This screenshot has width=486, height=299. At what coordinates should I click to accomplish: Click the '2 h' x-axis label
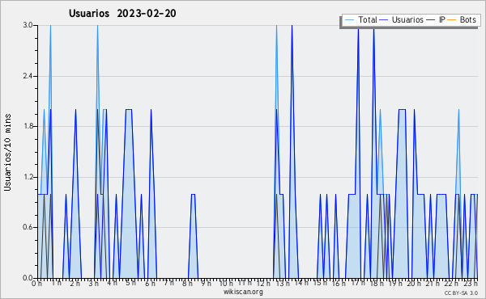tap(75, 283)
